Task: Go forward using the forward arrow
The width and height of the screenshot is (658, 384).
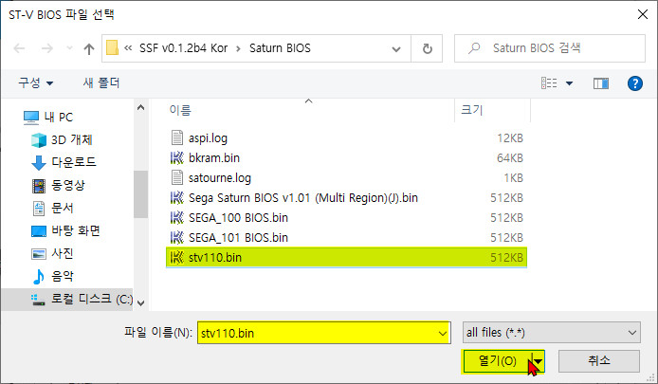Action: 47,48
